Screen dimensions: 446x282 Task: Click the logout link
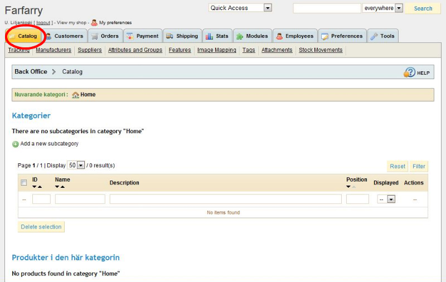coord(43,23)
